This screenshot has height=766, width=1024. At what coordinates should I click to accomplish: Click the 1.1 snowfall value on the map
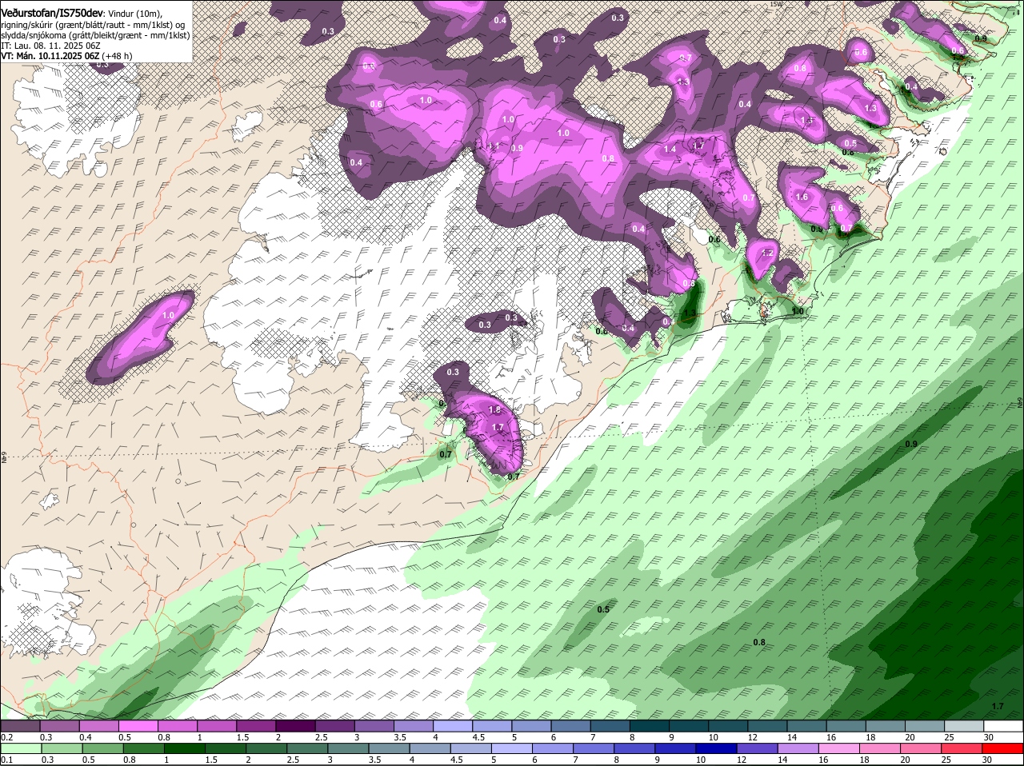point(493,146)
